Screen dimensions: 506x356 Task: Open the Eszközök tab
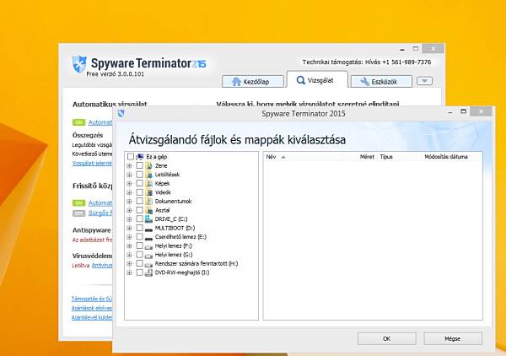(381, 81)
